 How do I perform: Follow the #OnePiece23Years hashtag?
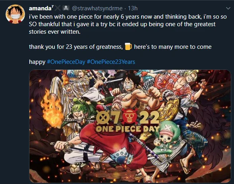(111, 62)
